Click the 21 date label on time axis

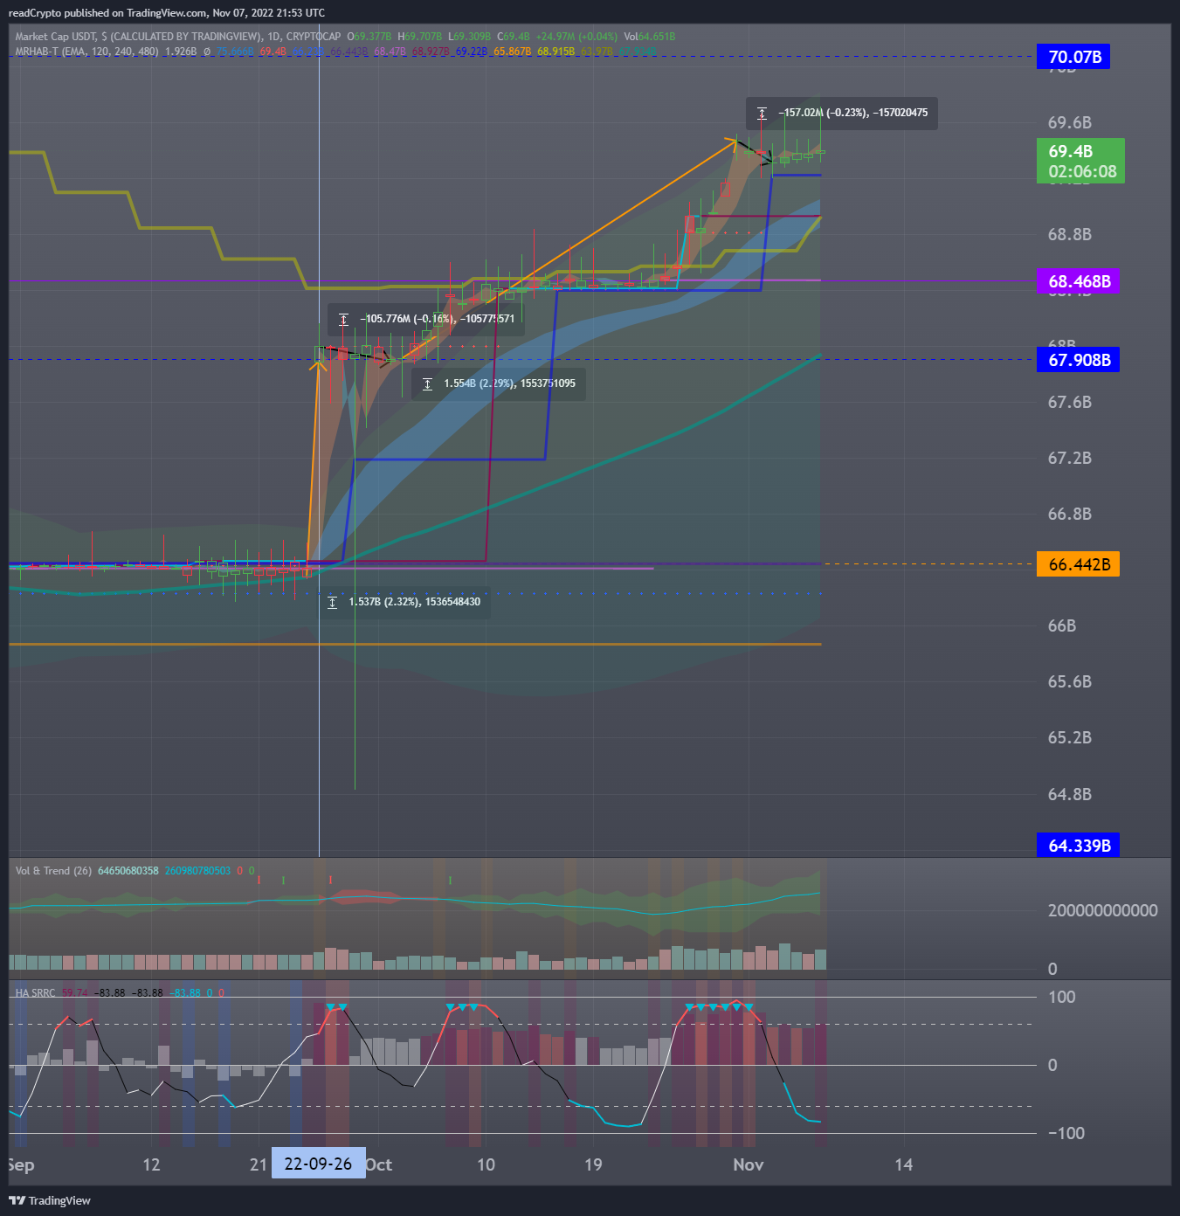click(x=258, y=1164)
